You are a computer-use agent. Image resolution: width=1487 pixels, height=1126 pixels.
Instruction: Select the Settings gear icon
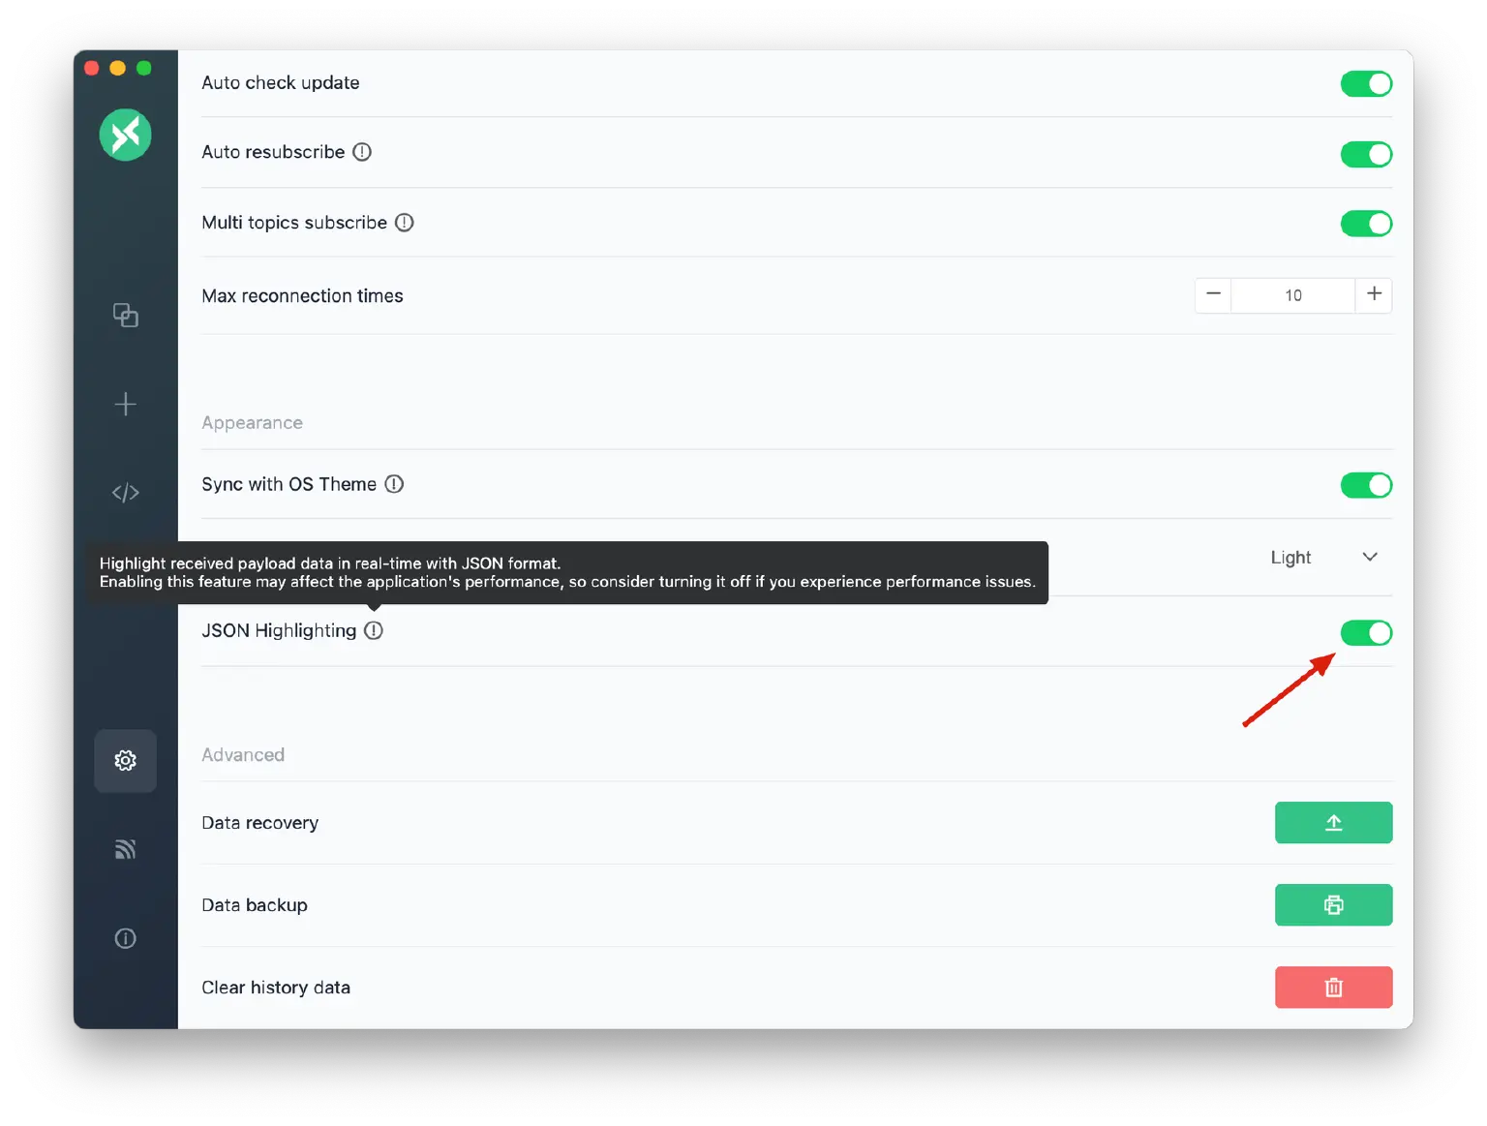(x=125, y=761)
